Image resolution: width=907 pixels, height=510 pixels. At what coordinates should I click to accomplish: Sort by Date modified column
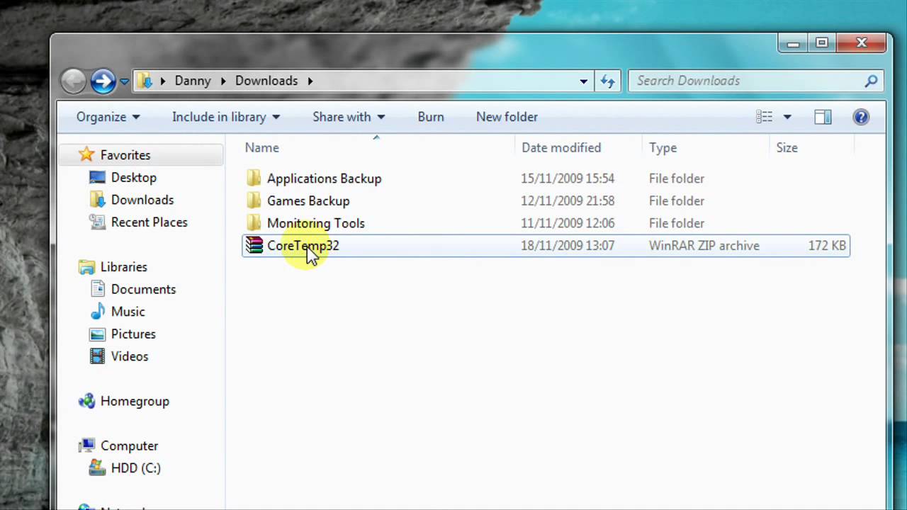pyautogui.click(x=561, y=147)
